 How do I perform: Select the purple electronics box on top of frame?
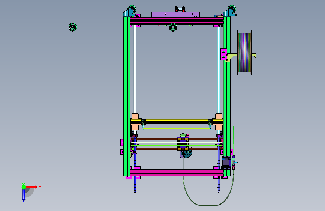click(175, 15)
